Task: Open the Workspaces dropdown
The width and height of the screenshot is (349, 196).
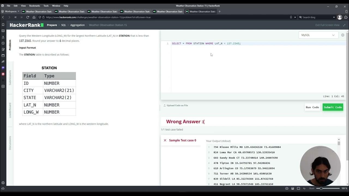Action: [x=10, y=11]
